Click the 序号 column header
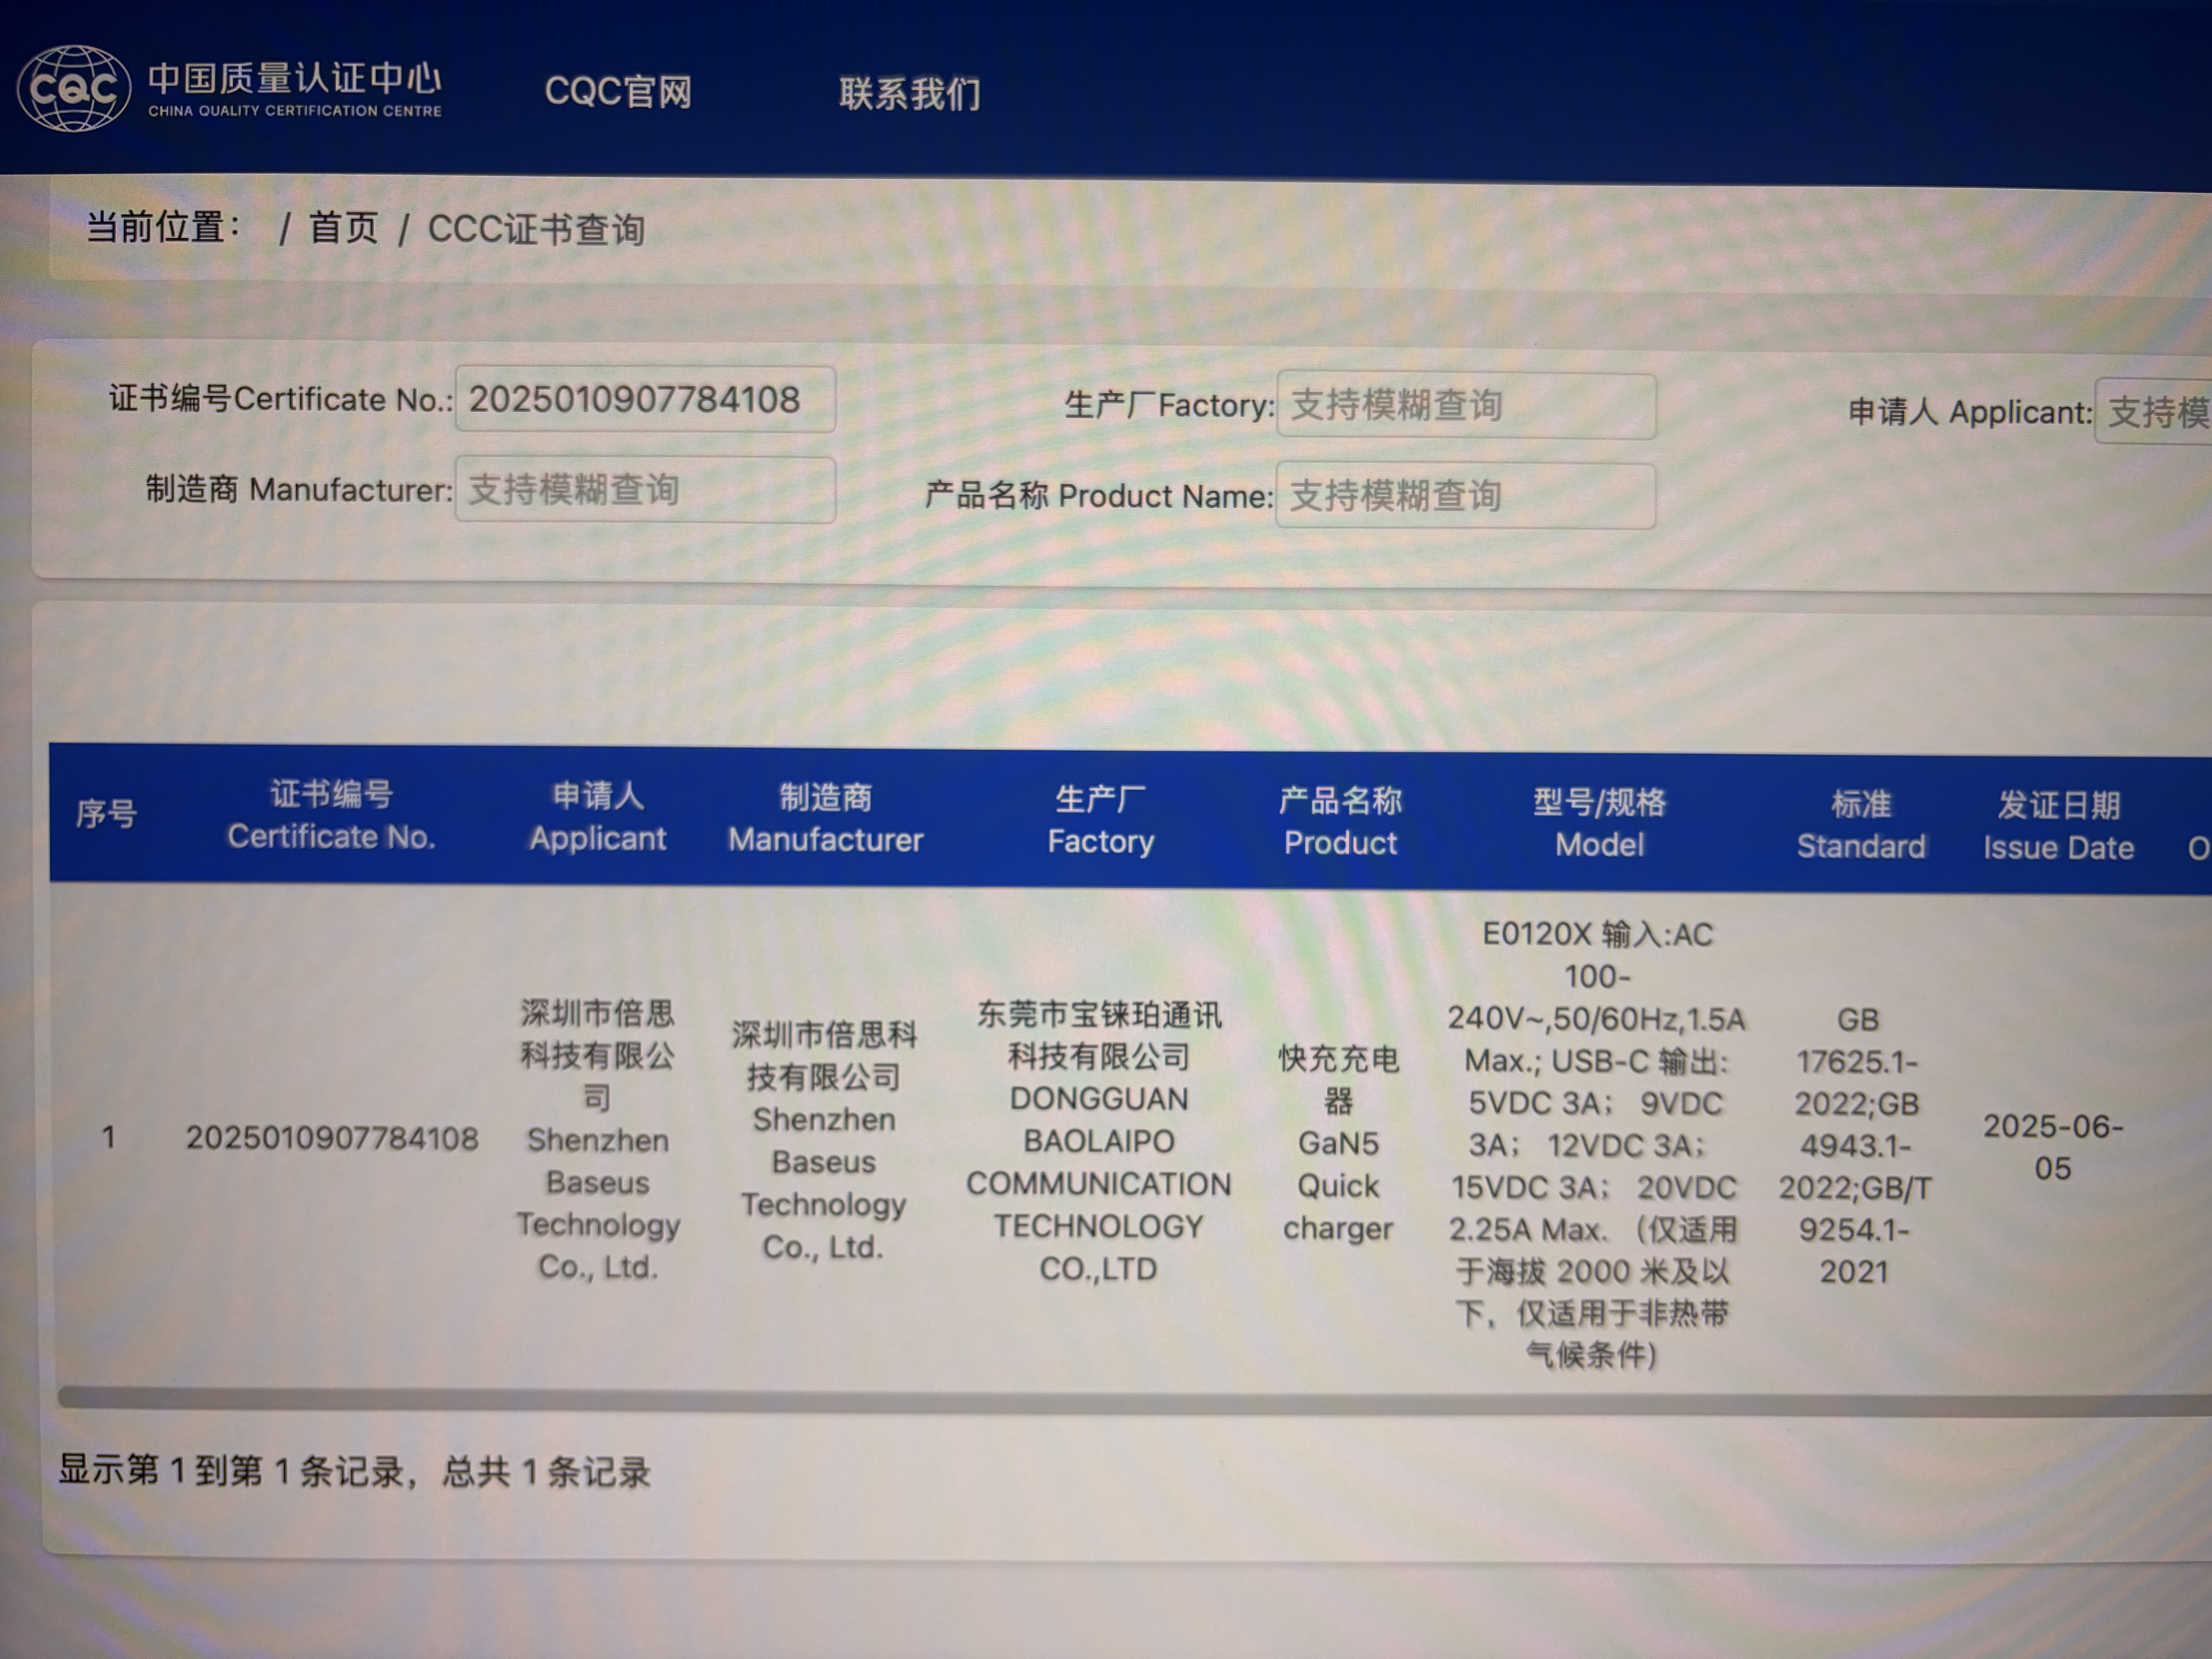Screen dimensions: 2212x1659 coord(106,814)
